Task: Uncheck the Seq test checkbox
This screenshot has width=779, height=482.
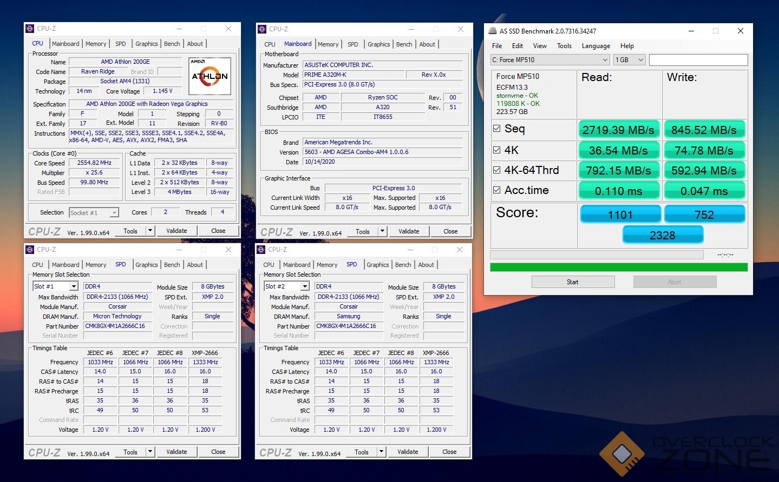Action: point(496,129)
